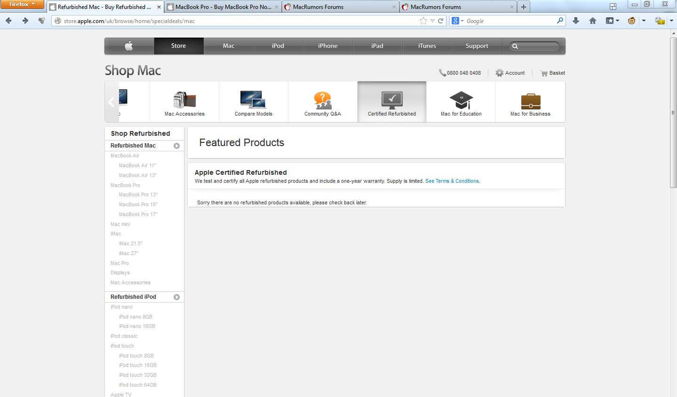
Task: Open the Mac navigation item
Action: tap(229, 46)
